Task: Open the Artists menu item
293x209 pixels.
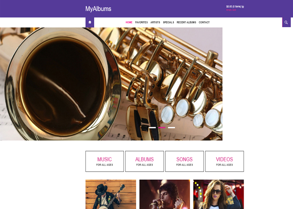Action: 155,23
